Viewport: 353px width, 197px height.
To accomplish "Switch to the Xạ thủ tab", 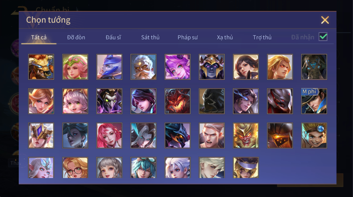I will tap(225, 37).
